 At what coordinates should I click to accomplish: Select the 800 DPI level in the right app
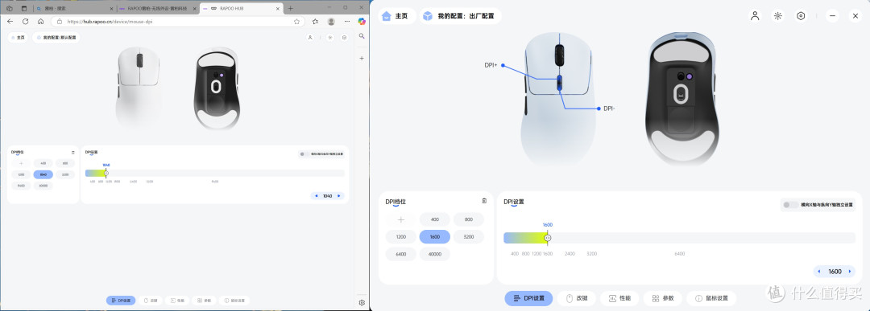point(469,219)
